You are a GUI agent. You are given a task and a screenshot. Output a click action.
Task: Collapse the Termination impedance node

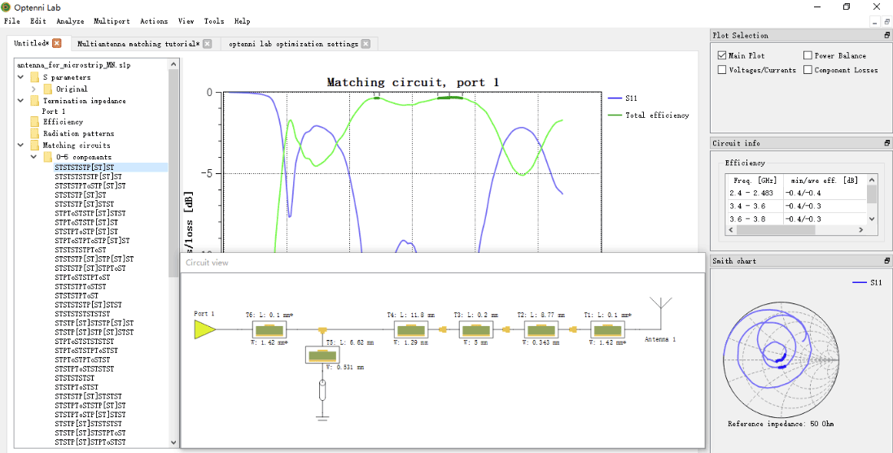tap(21, 101)
